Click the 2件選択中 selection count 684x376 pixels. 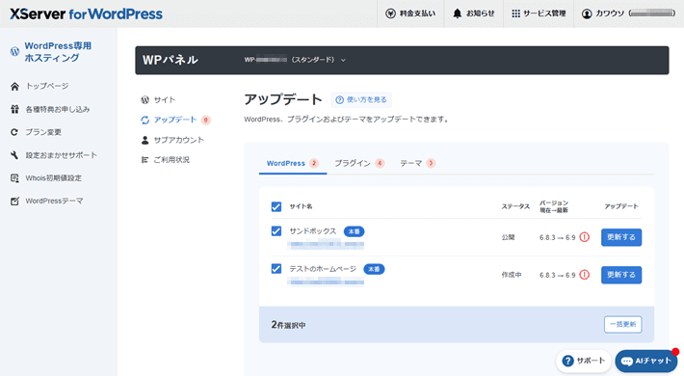tap(288, 325)
